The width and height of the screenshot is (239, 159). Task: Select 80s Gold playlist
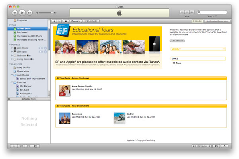(24, 90)
